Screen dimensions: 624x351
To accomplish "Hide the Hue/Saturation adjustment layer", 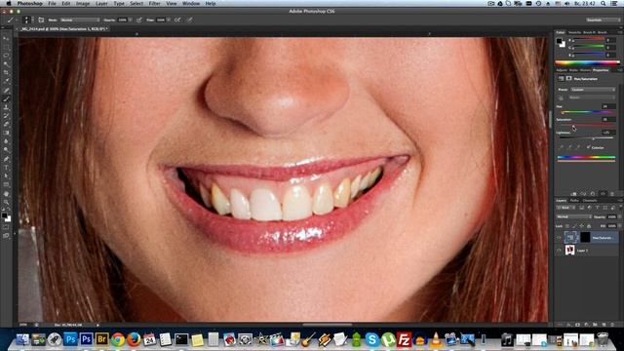I will click(559, 238).
